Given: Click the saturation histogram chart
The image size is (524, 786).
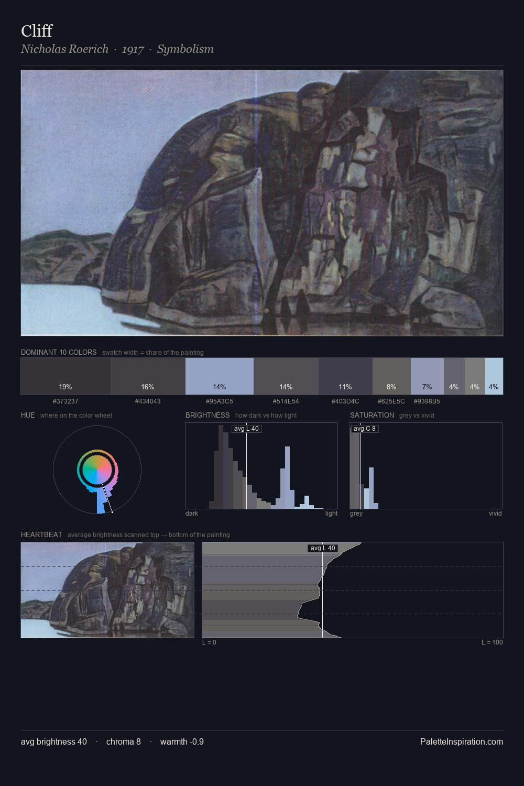Looking at the screenshot, I should [426, 466].
